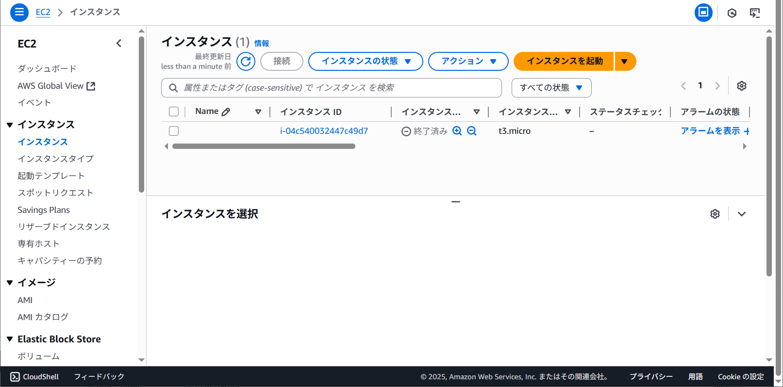The image size is (783, 387).
Task: Click the インスタンスを起動 button
Action: [x=564, y=61]
